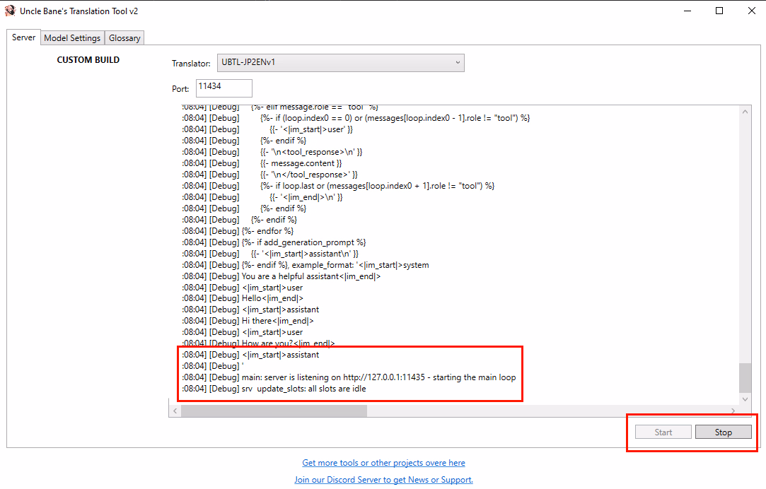Switch to the Server tab

(23, 37)
